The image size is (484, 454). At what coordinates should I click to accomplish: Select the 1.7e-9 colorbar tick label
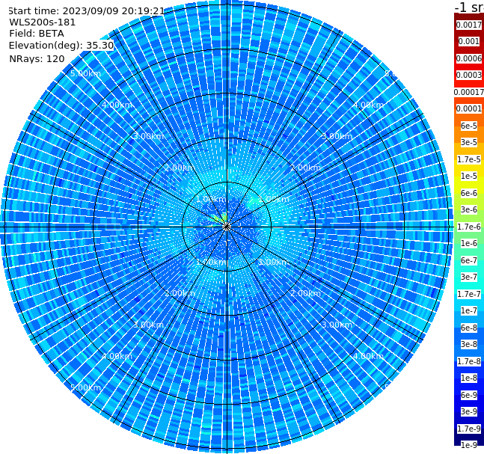469,429
